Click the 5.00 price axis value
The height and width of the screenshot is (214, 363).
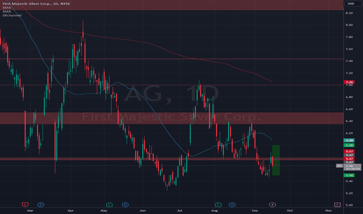coord(349,205)
